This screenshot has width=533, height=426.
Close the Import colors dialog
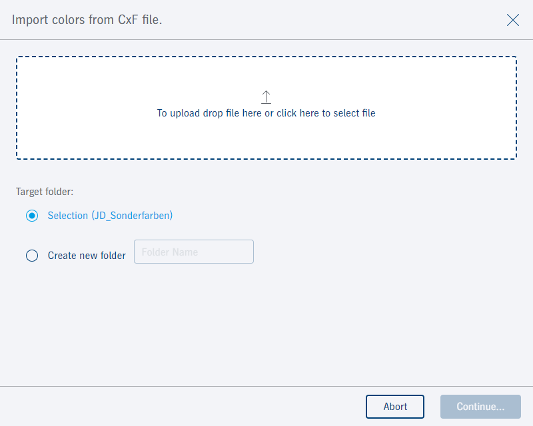pos(513,20)
